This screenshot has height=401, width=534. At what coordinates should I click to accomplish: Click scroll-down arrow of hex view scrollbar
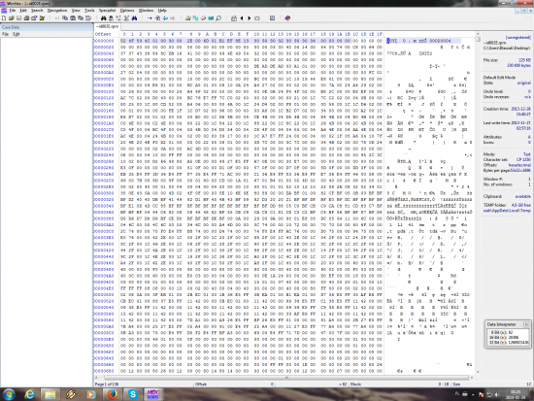tap(478, 372)
